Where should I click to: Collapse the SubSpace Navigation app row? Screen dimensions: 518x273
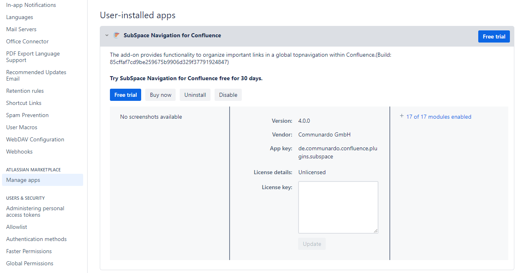[107, 36]
